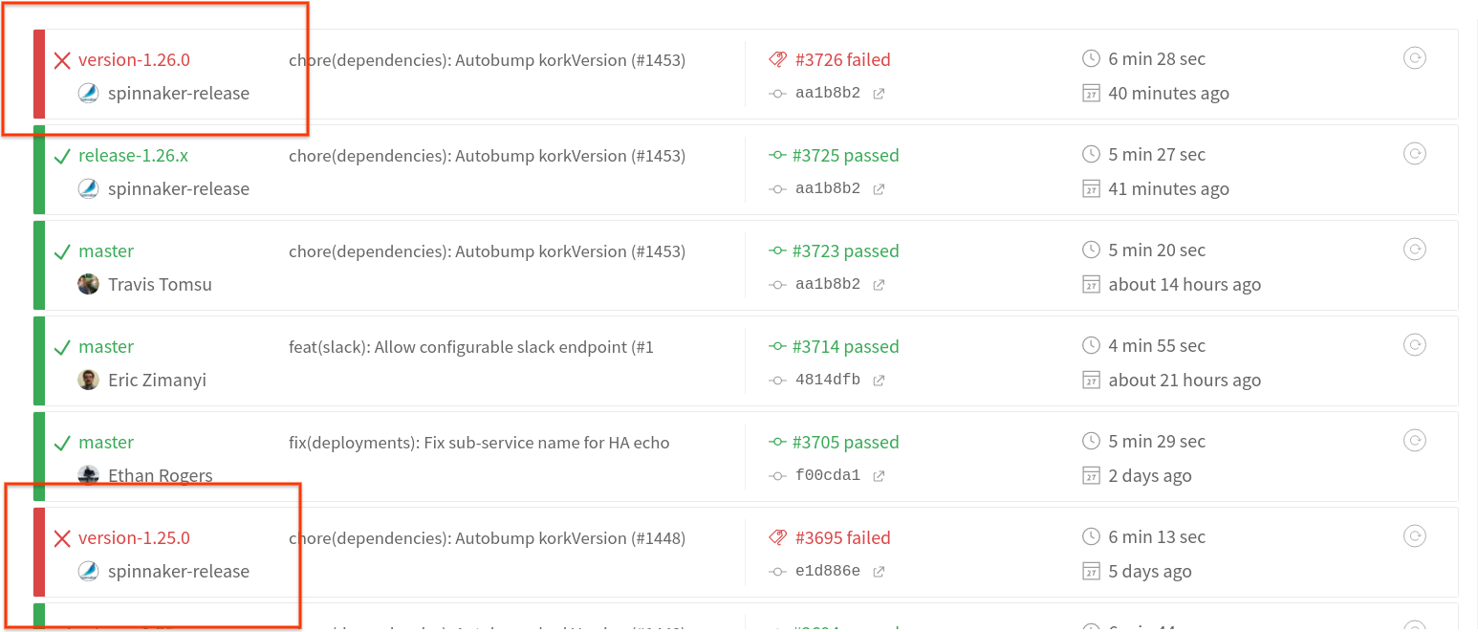Open the #3726 failed build link

point(842,58)
